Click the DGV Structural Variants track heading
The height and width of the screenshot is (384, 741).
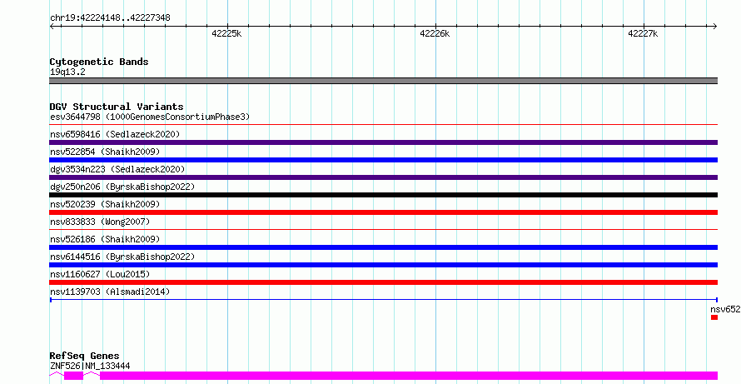(x=117, y=107)
